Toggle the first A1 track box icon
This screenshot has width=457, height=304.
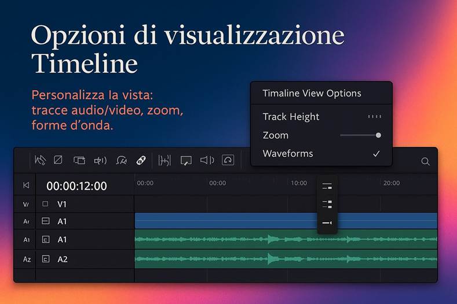[45, 221]
